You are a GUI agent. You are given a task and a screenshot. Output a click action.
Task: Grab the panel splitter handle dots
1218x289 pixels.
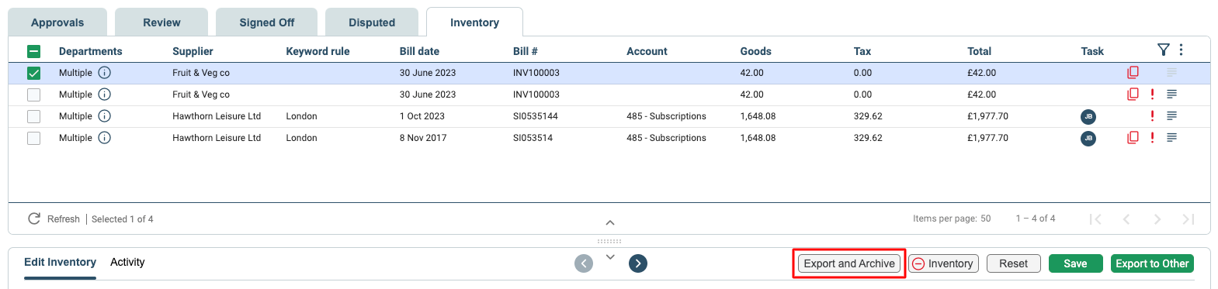(x=609, y=241)
